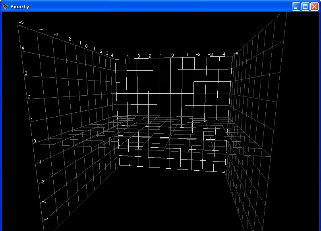
Task: Click the "Functy" title bar text
Action: (19, 7)
